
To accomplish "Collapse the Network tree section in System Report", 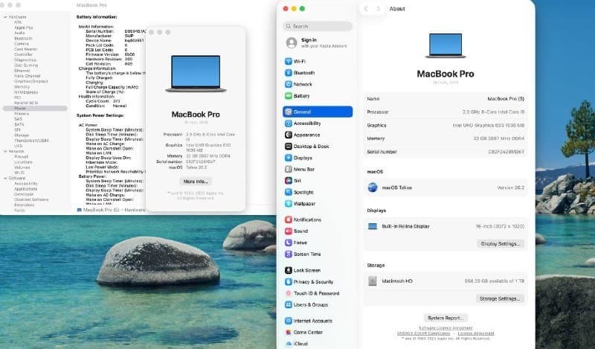I will click(x=5, y=151).
